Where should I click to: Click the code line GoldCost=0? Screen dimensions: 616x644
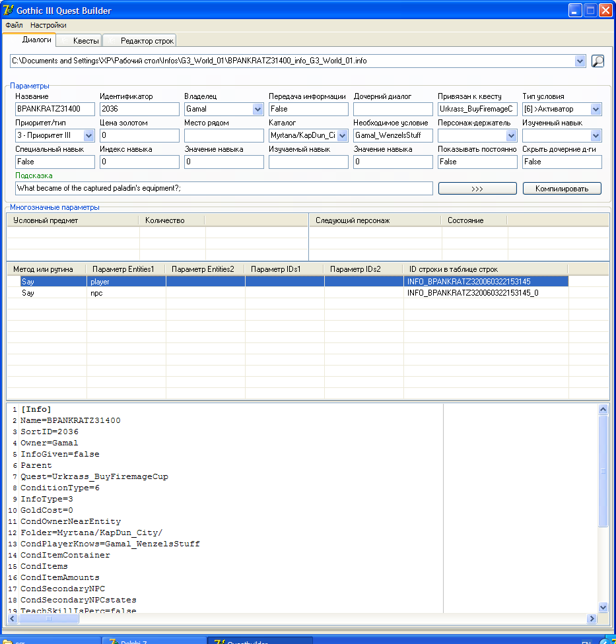47,510
